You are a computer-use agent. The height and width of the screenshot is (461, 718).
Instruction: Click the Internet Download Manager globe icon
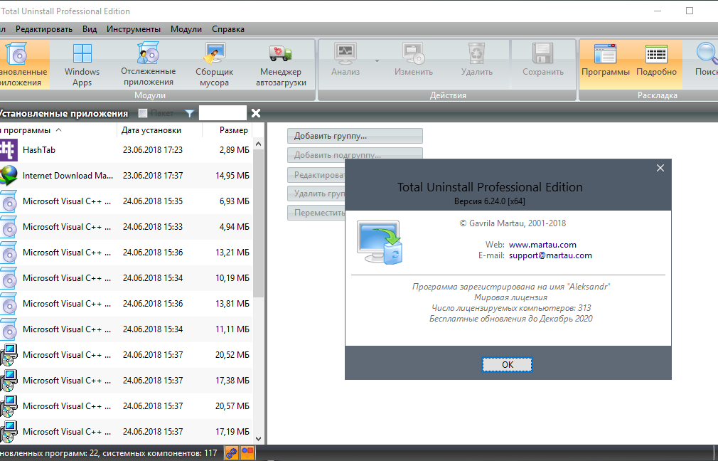[9, 176]
